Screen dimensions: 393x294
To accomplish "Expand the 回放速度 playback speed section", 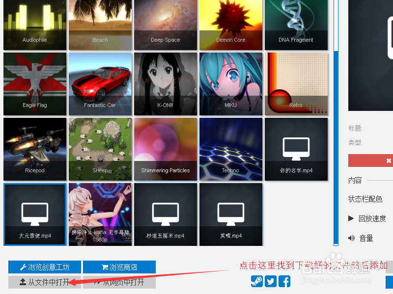I will click(351, 218).
